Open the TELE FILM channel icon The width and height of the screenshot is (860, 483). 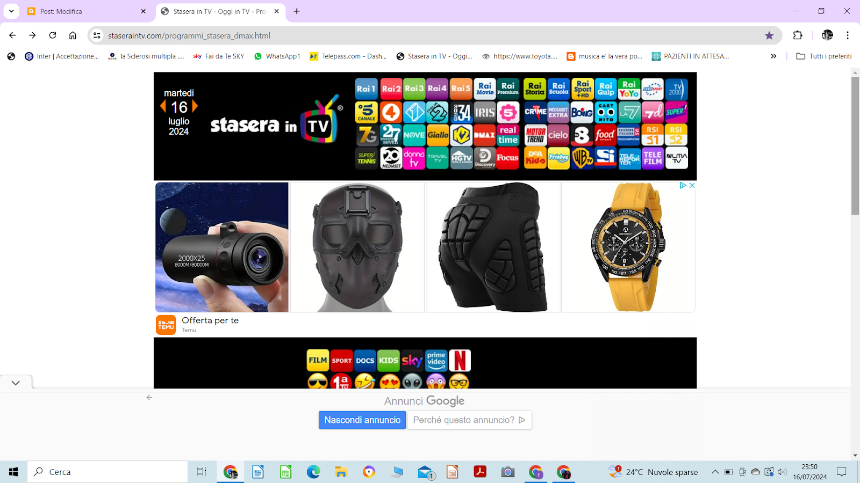click(x=653, y=158)
